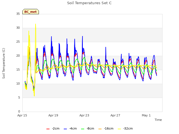Select the chart title Soil Temperatures Set C
179x134 pixels.
[x=89, y=3]
